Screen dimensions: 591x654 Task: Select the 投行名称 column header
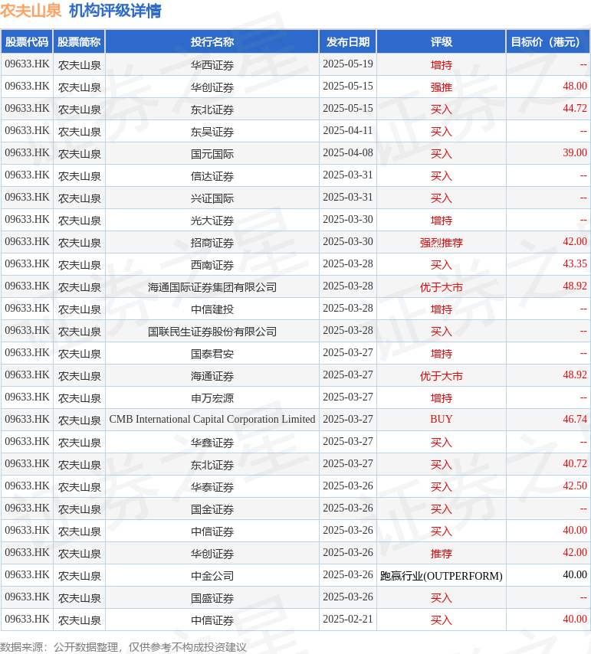[x=212, y=41]
